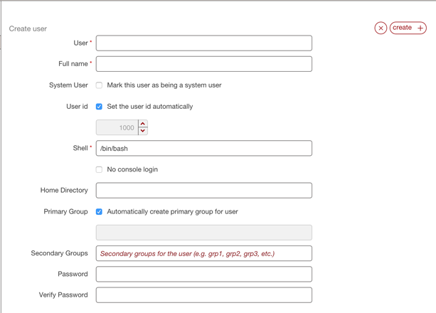Focus the Password field
Image resolution: width=436 pixels, height=313 pixels.
tap(204, 275)
